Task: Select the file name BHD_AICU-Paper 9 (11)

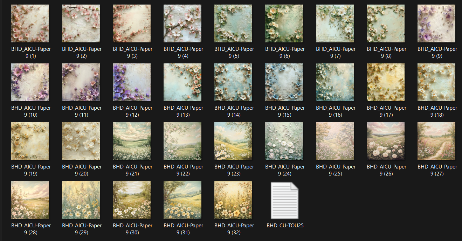Action: click(x=82, y=111)
